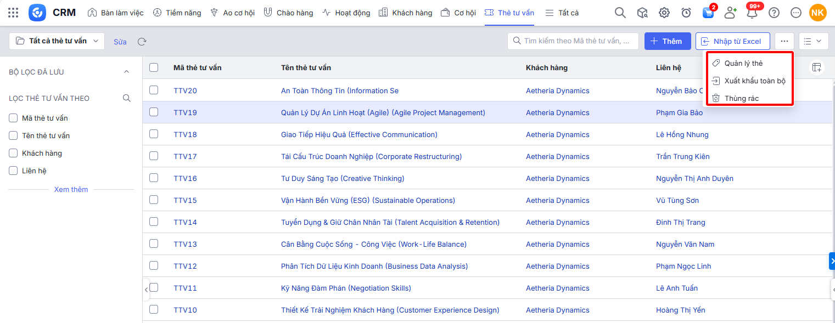Check the Mã thẻ tư vấn filter checkbox
The image size is (835, 323).
pos(14,118)
